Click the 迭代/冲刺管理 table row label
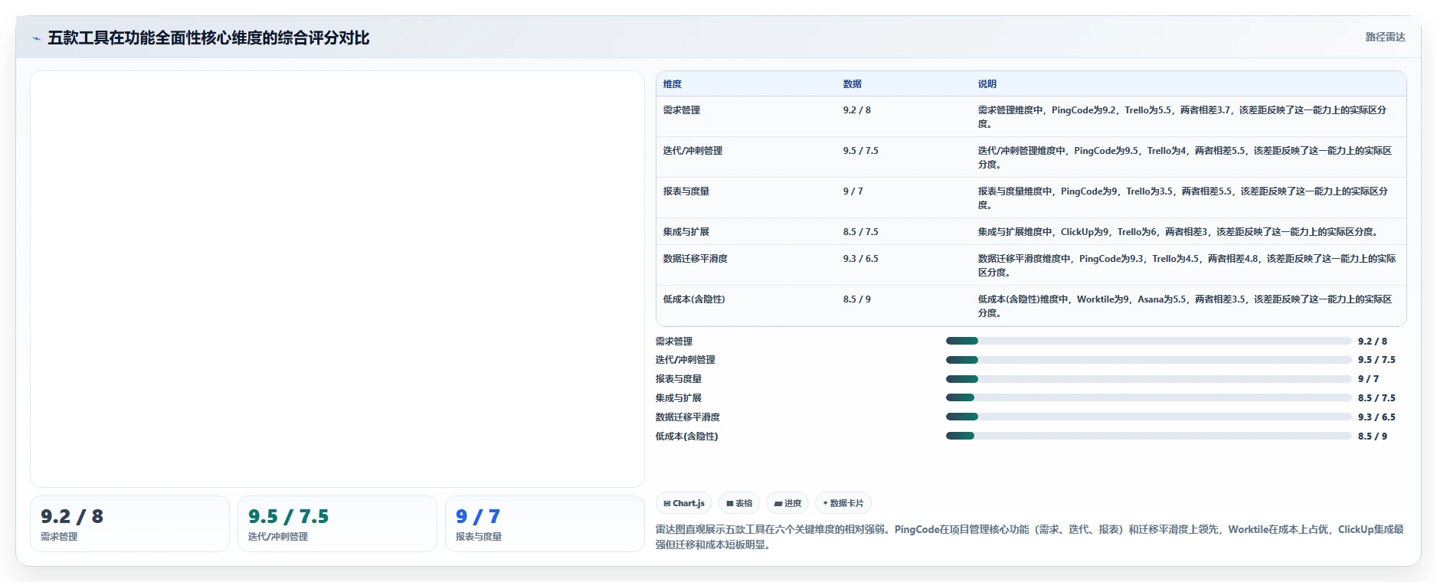This screenshot has width=1437, height=582. pos(692,151)
